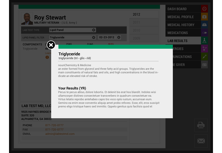Image resolution: width=222 pixels, height=153 pixels.
Task: Select the 2011 year tab
Action: pos(144,22)
